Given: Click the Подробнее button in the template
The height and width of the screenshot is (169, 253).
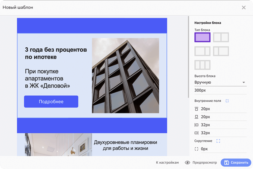Looking at the screenshot, I should pos(51,102).
